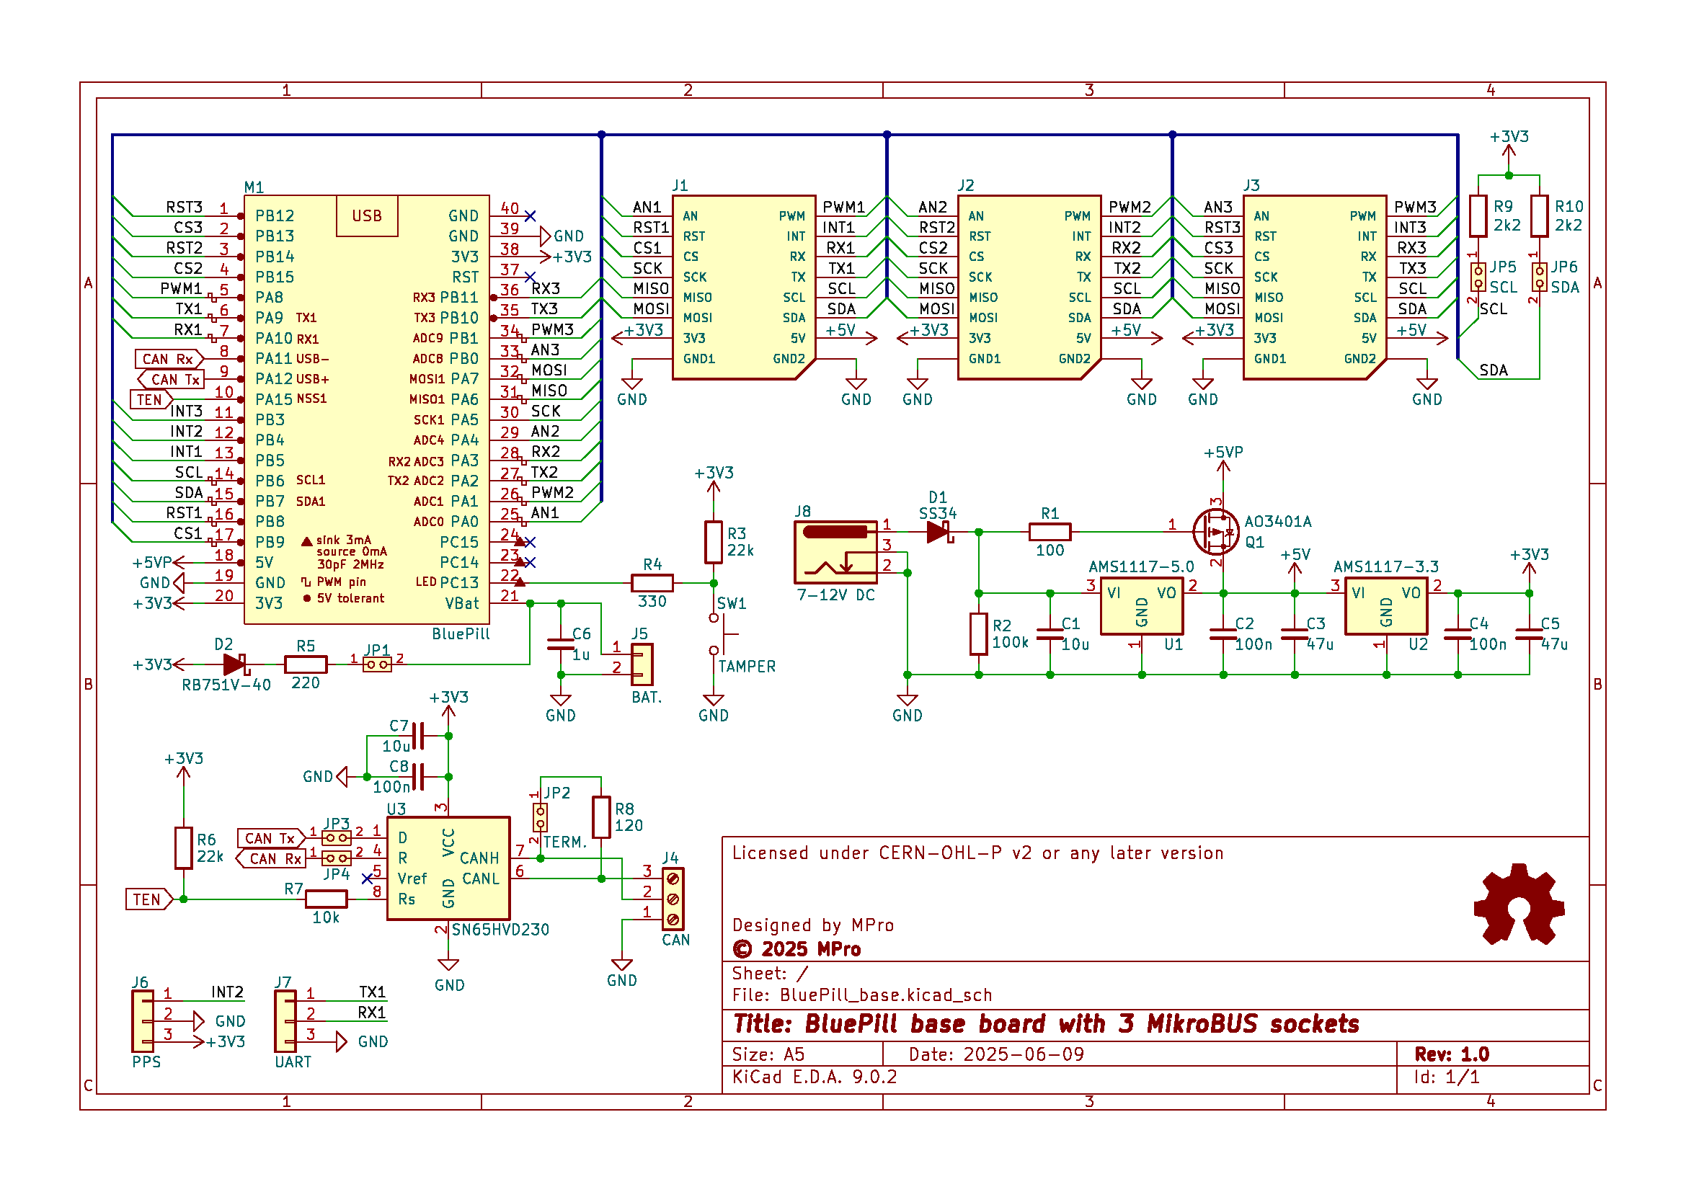
Task: Select the JP3 jumper on CAN Tx
Action: coord(337,837)
